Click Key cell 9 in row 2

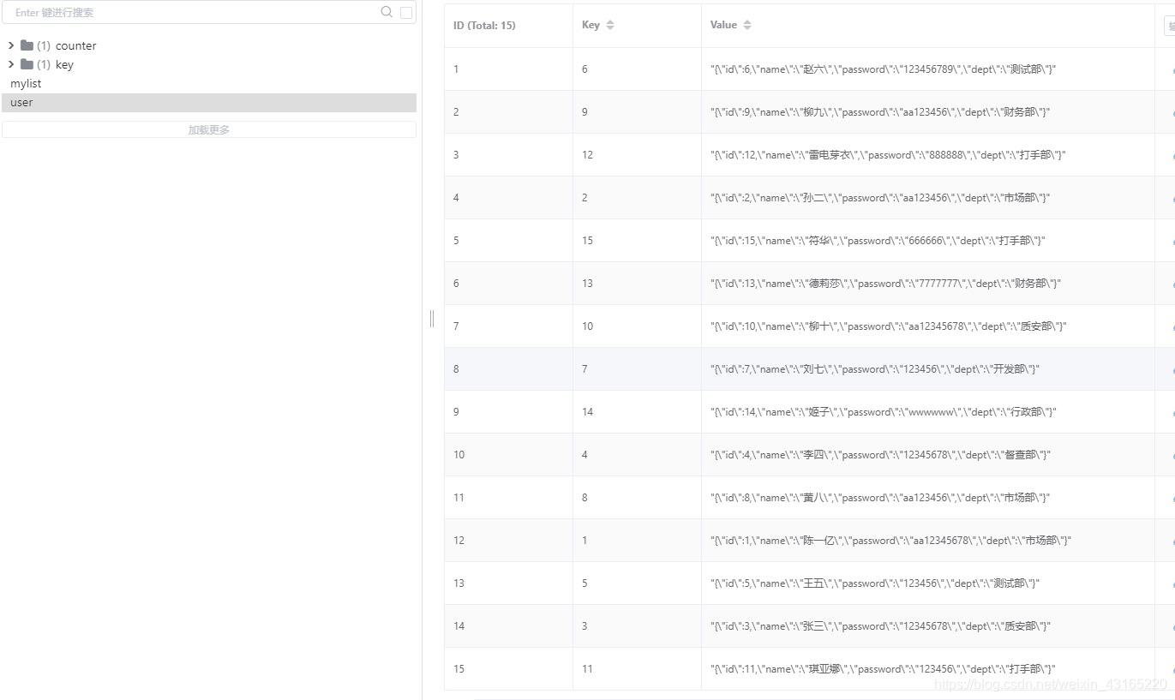(x=637, y=112)
